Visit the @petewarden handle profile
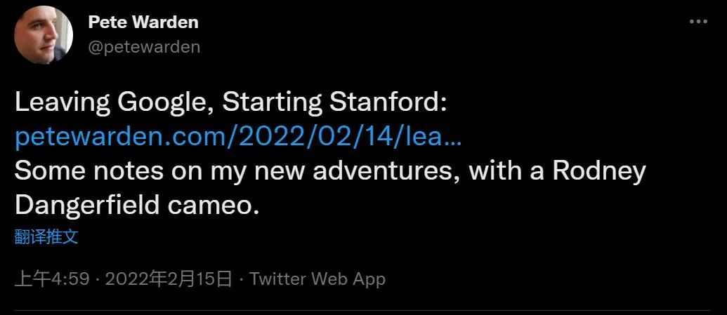 pos(144,46)
